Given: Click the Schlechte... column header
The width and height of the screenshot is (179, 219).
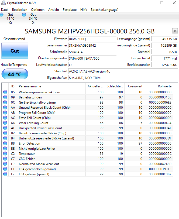Looking at the screenshot, I should [x=115, y=86].
